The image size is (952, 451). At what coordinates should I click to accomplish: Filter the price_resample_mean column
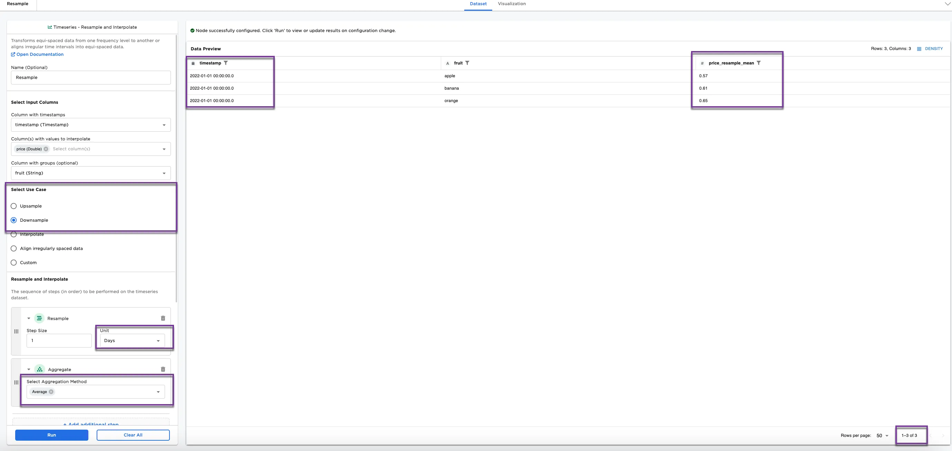759,63
